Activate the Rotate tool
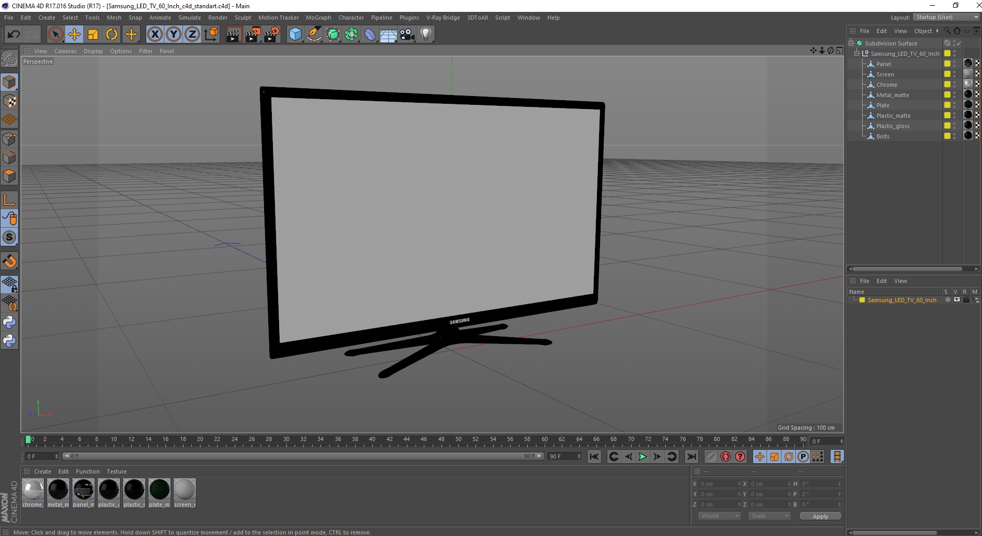The height and width of the screenshot is (536, 982). click(112, 35)
